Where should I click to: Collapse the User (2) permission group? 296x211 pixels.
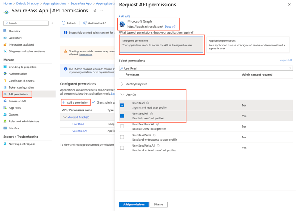point(122,95)
